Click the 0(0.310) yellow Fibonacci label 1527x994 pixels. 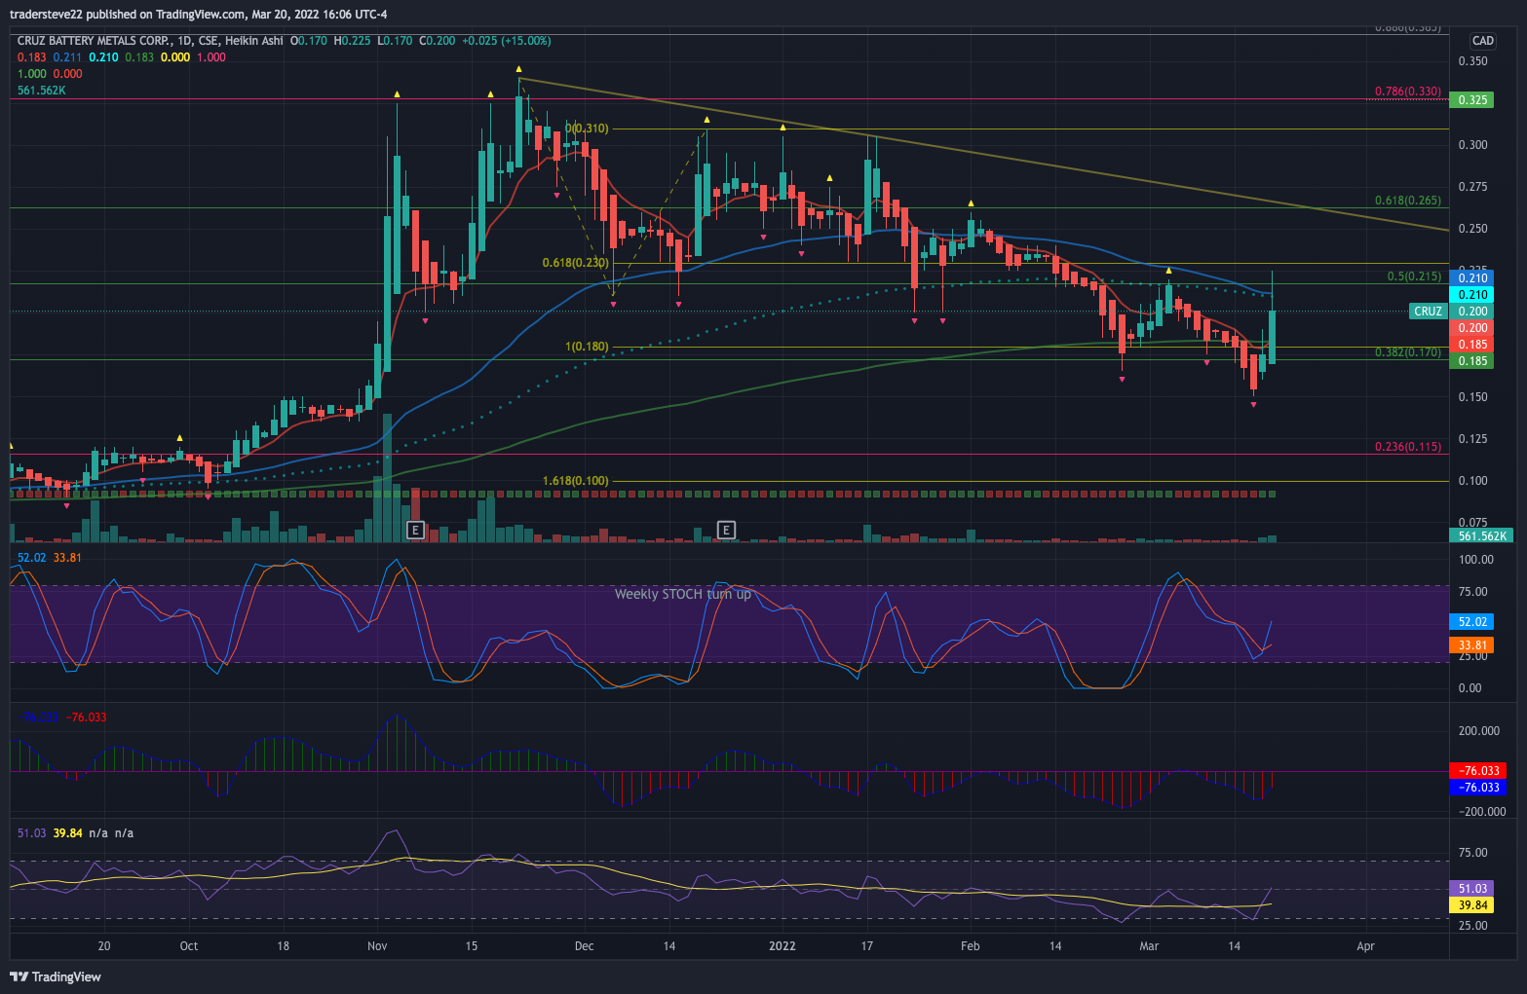(x=587, y=129)
